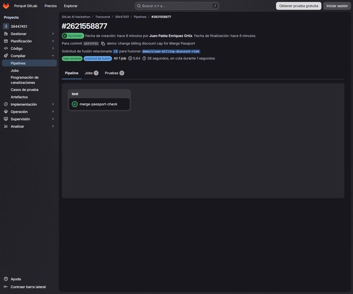353x294 pixels.
Task: Select Jobs in the sidebar
Action: [29, 70]
